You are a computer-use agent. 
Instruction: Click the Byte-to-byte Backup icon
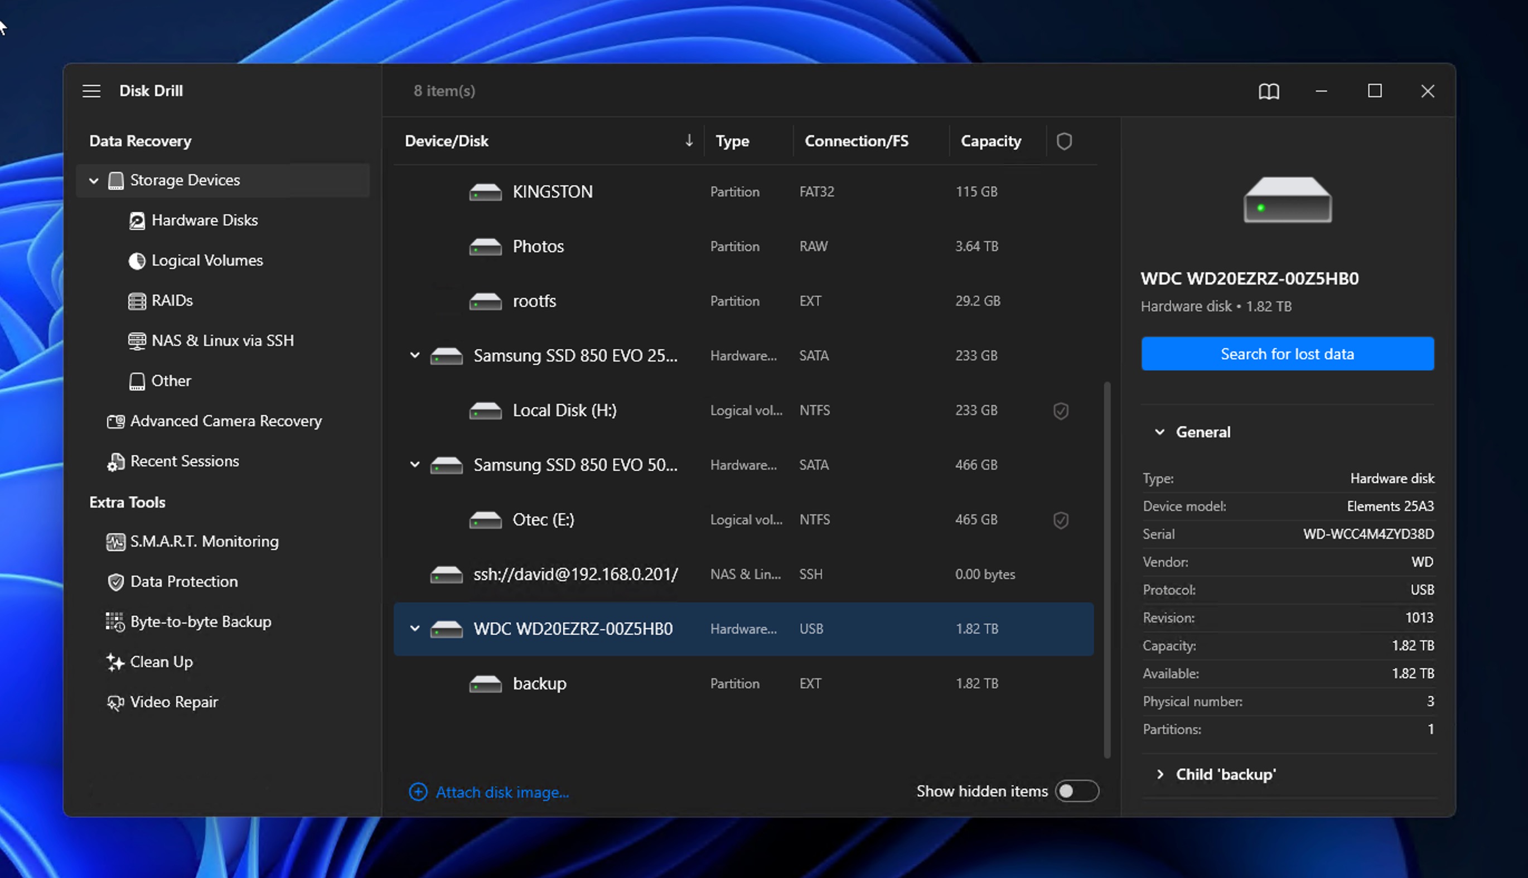(115, 622)
